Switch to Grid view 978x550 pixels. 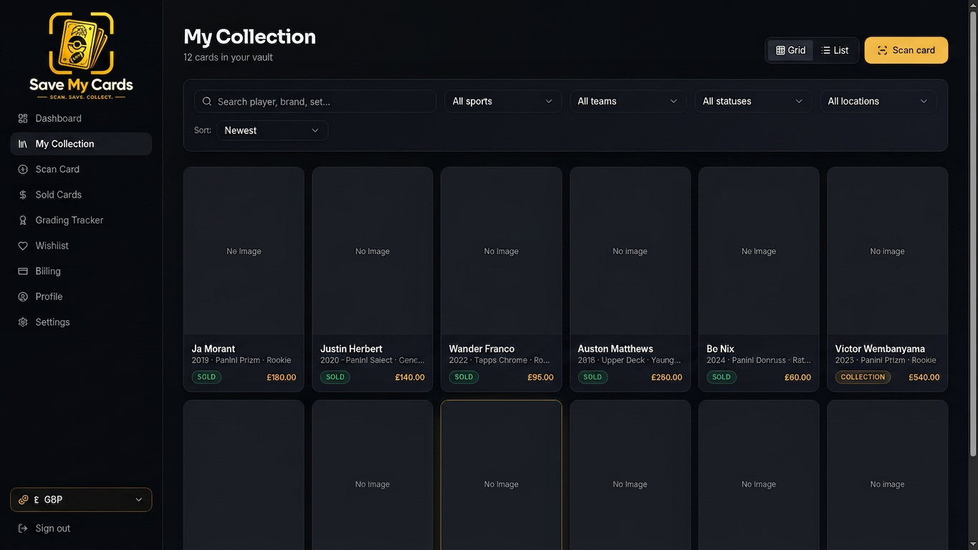pyautogui.click(x=790, y=50)
